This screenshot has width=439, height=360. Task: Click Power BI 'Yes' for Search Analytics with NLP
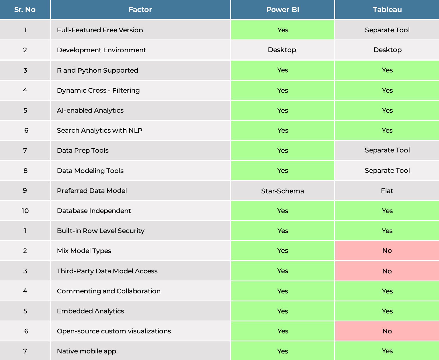point(283,130)
